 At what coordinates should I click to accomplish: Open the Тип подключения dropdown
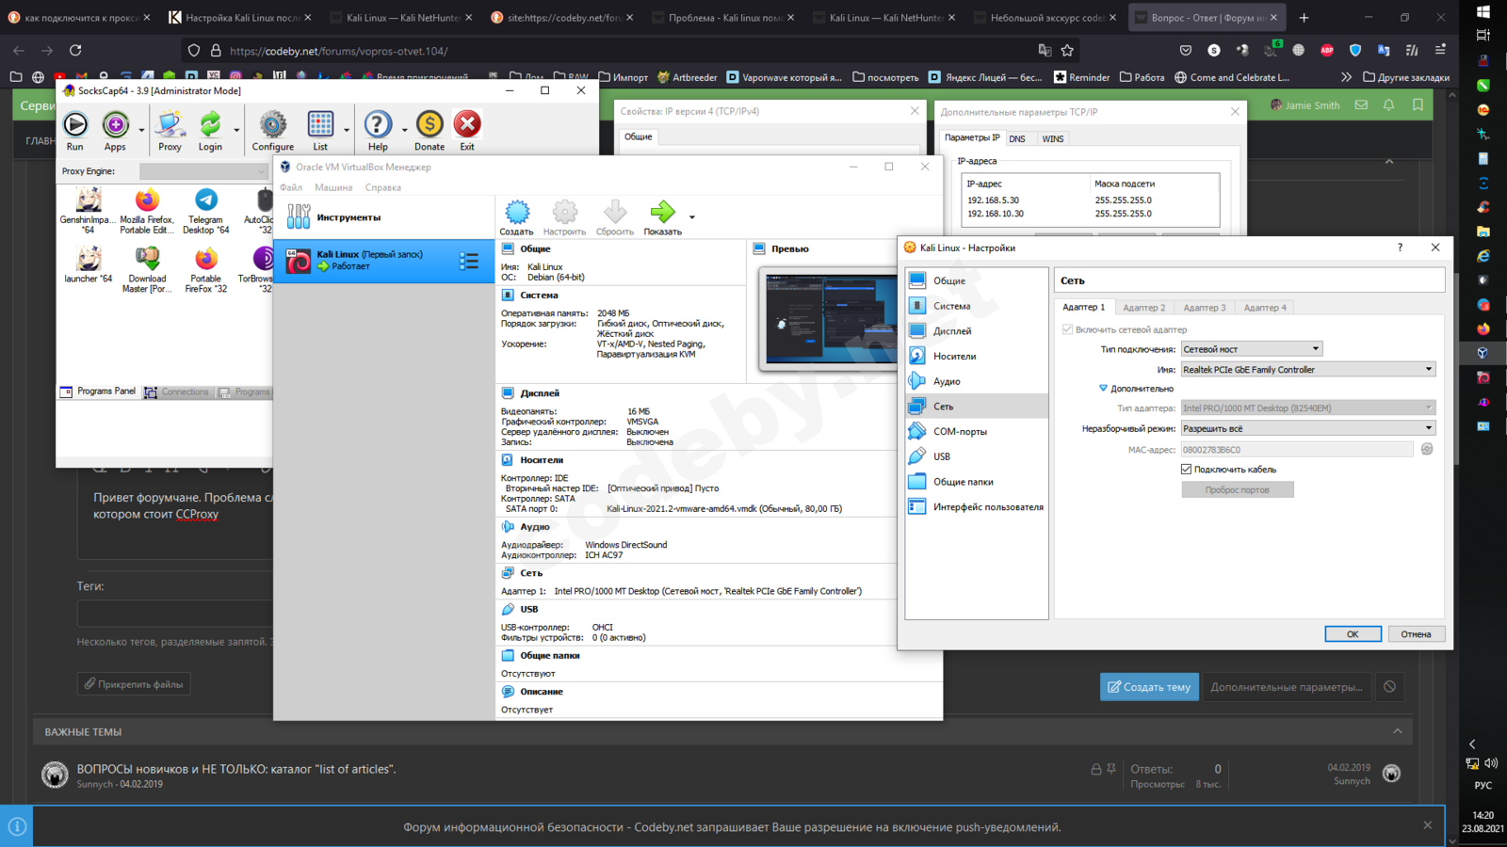(1252, 349)
